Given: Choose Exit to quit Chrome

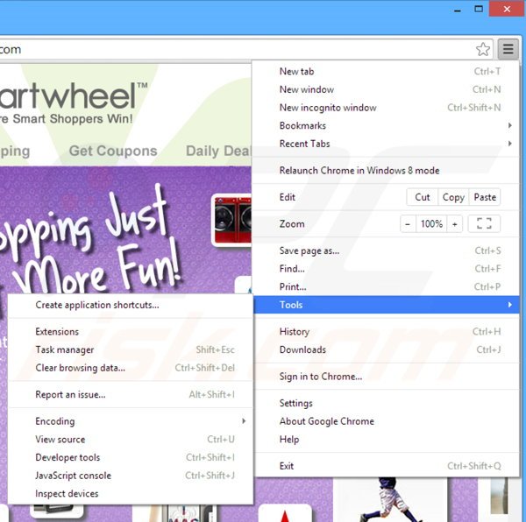Looking at the screenshot, I should click(x=386, y=466).
